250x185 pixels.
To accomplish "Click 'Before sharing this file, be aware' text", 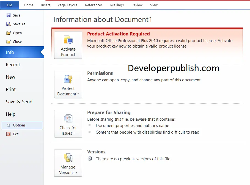I will pos(131,119).
